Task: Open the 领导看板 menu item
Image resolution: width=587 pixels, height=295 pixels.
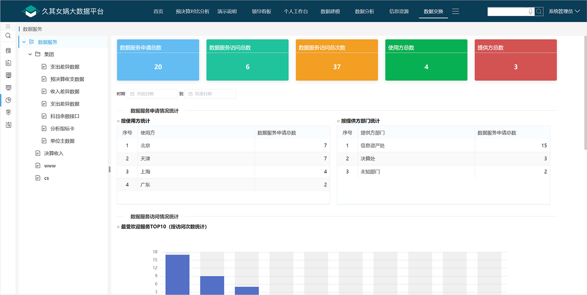Action: [x=261, y=11]
